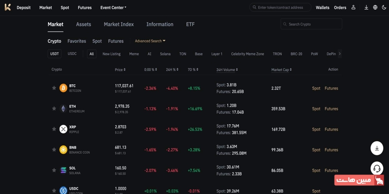
Task: Click the Ethereum coin icon
Action: (x=63, y=109)
